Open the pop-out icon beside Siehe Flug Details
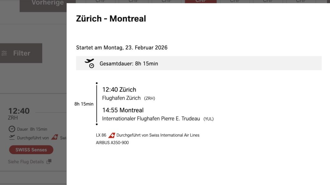 [49, 162]
